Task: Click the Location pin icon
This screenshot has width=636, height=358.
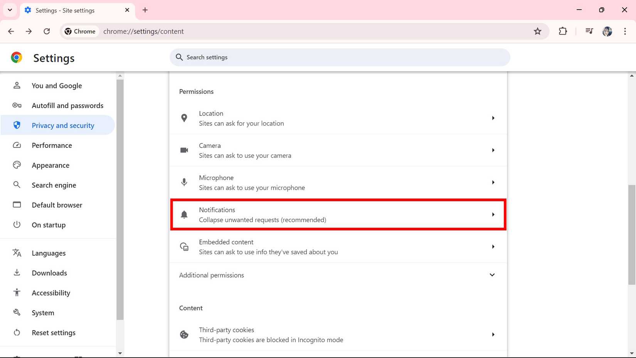Action: [184, 118]
